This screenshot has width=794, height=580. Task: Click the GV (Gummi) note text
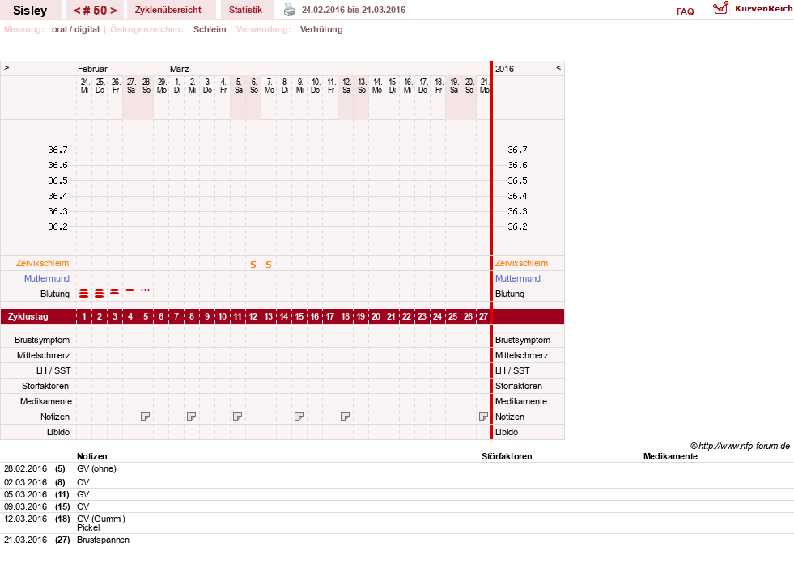coord(101,519)
